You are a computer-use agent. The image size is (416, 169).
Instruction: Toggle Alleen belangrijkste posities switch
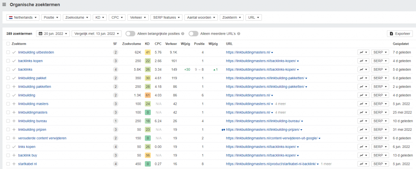coord(130,34)
